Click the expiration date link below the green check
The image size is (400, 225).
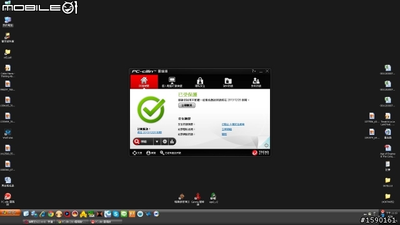149,132
